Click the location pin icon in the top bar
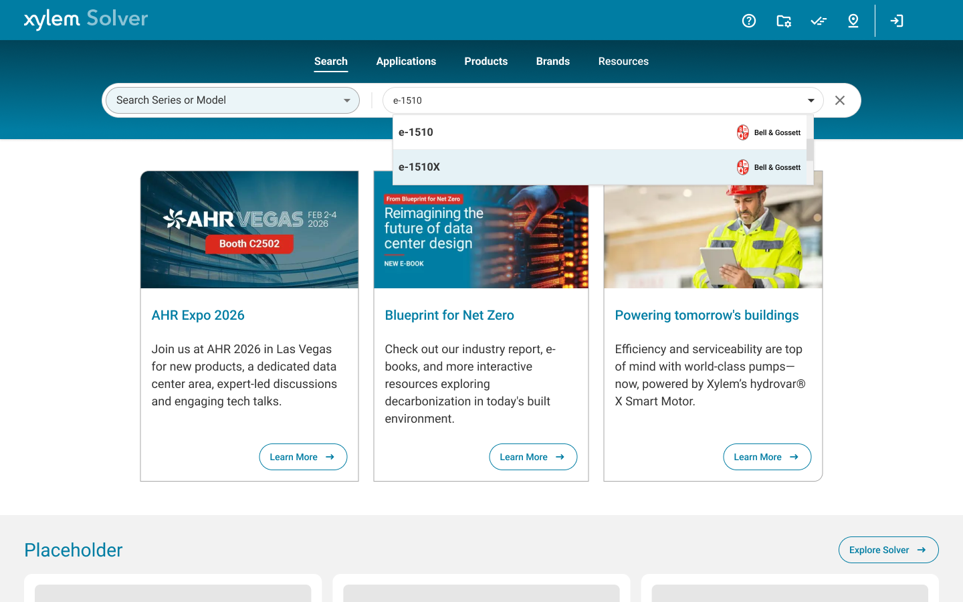Screen dimensions: 963x602 pos(853,21)
